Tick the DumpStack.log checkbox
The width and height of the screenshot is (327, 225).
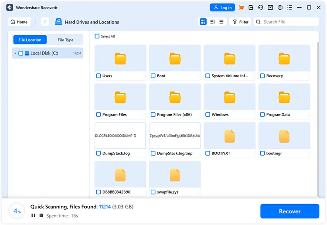tap(99, 153)
